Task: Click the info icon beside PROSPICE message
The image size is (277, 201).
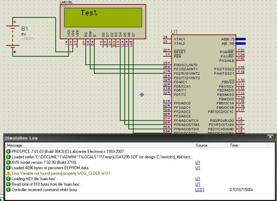Action: point(8,151)
